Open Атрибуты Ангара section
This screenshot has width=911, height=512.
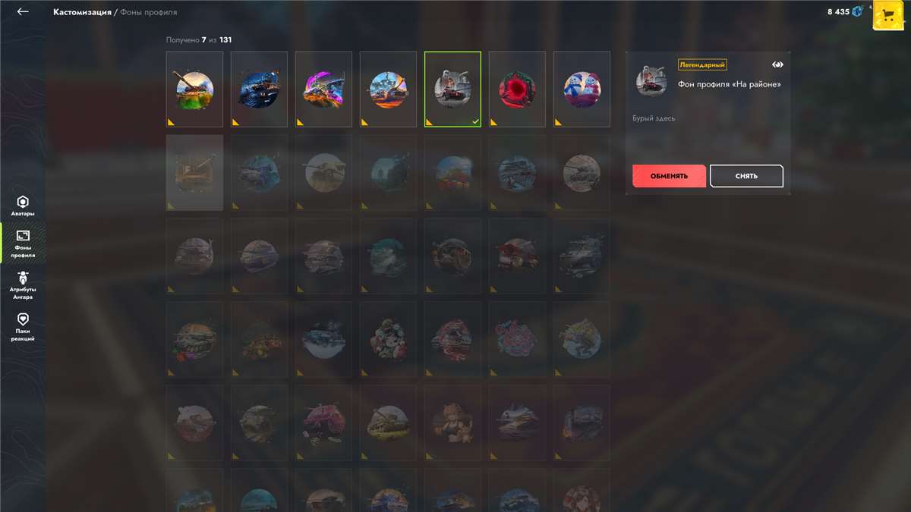pyautogui.click(x=23, y=286)
